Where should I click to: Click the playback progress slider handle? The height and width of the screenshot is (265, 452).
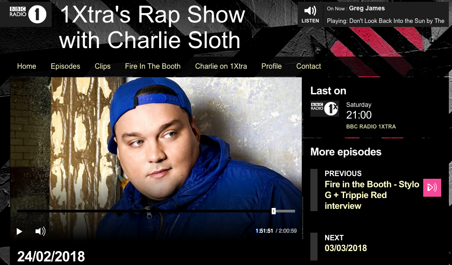pos(273,211)
